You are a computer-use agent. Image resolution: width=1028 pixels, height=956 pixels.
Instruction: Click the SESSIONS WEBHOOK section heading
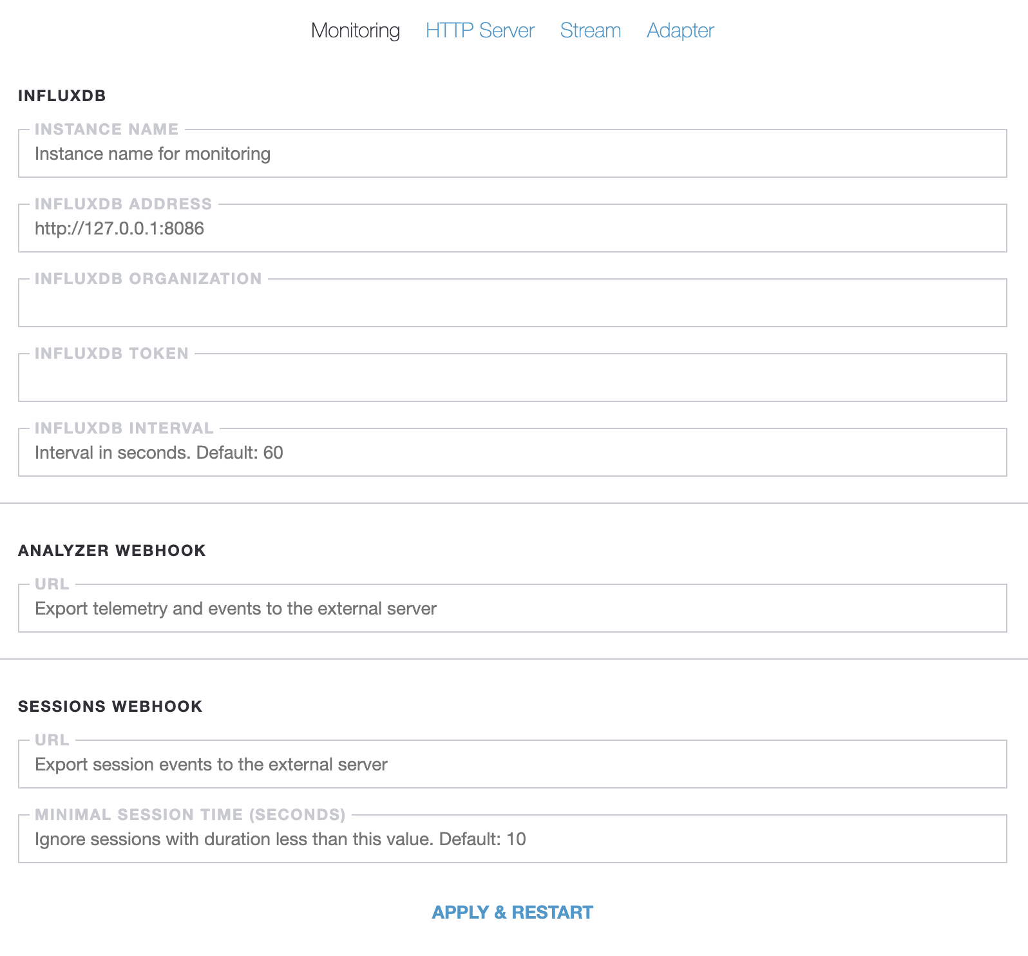tap(110, 707)
